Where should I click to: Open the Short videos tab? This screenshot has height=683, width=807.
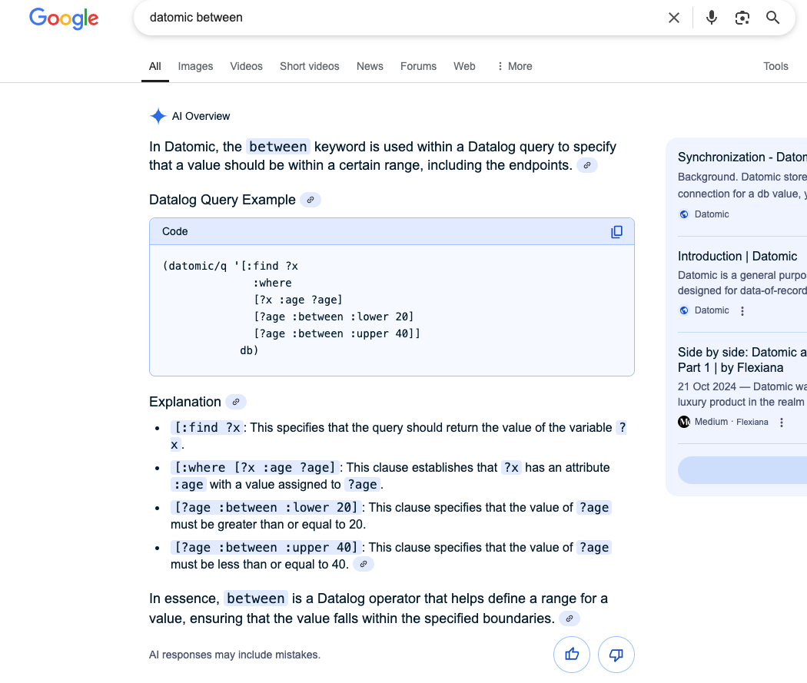pos(309,66)
